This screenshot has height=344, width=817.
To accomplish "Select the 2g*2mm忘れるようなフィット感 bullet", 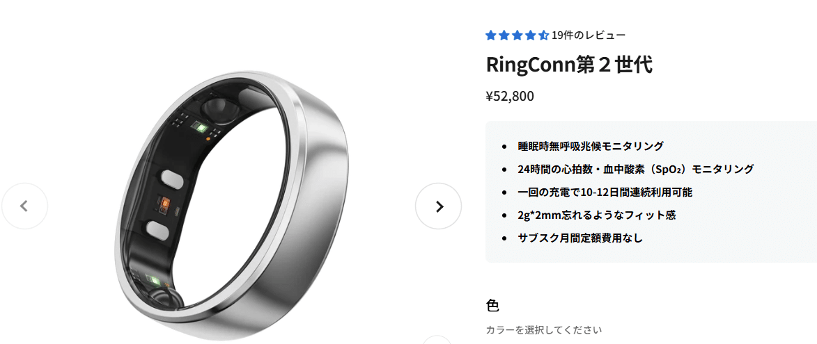I will coord(596,215).
